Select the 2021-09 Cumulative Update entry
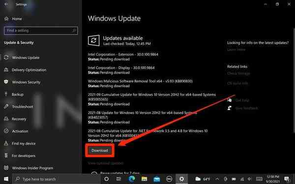 point(152,99)
